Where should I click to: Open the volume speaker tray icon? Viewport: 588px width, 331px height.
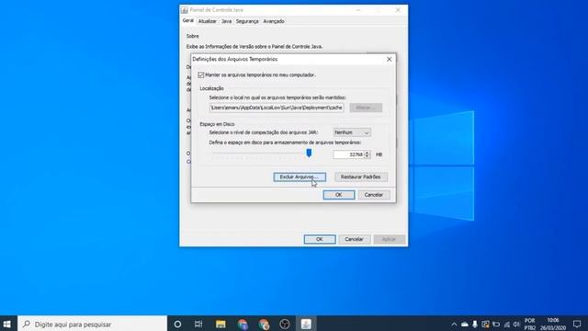pos(516,325)
